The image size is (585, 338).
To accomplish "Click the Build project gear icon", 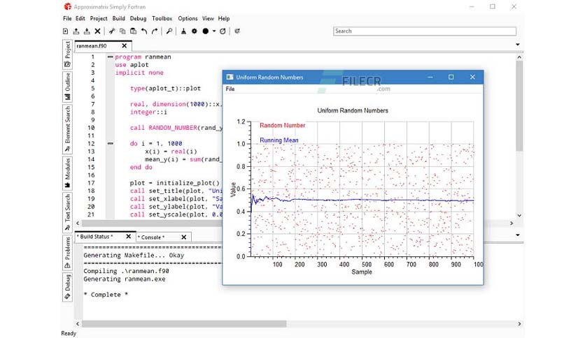I will coord(195,31).
